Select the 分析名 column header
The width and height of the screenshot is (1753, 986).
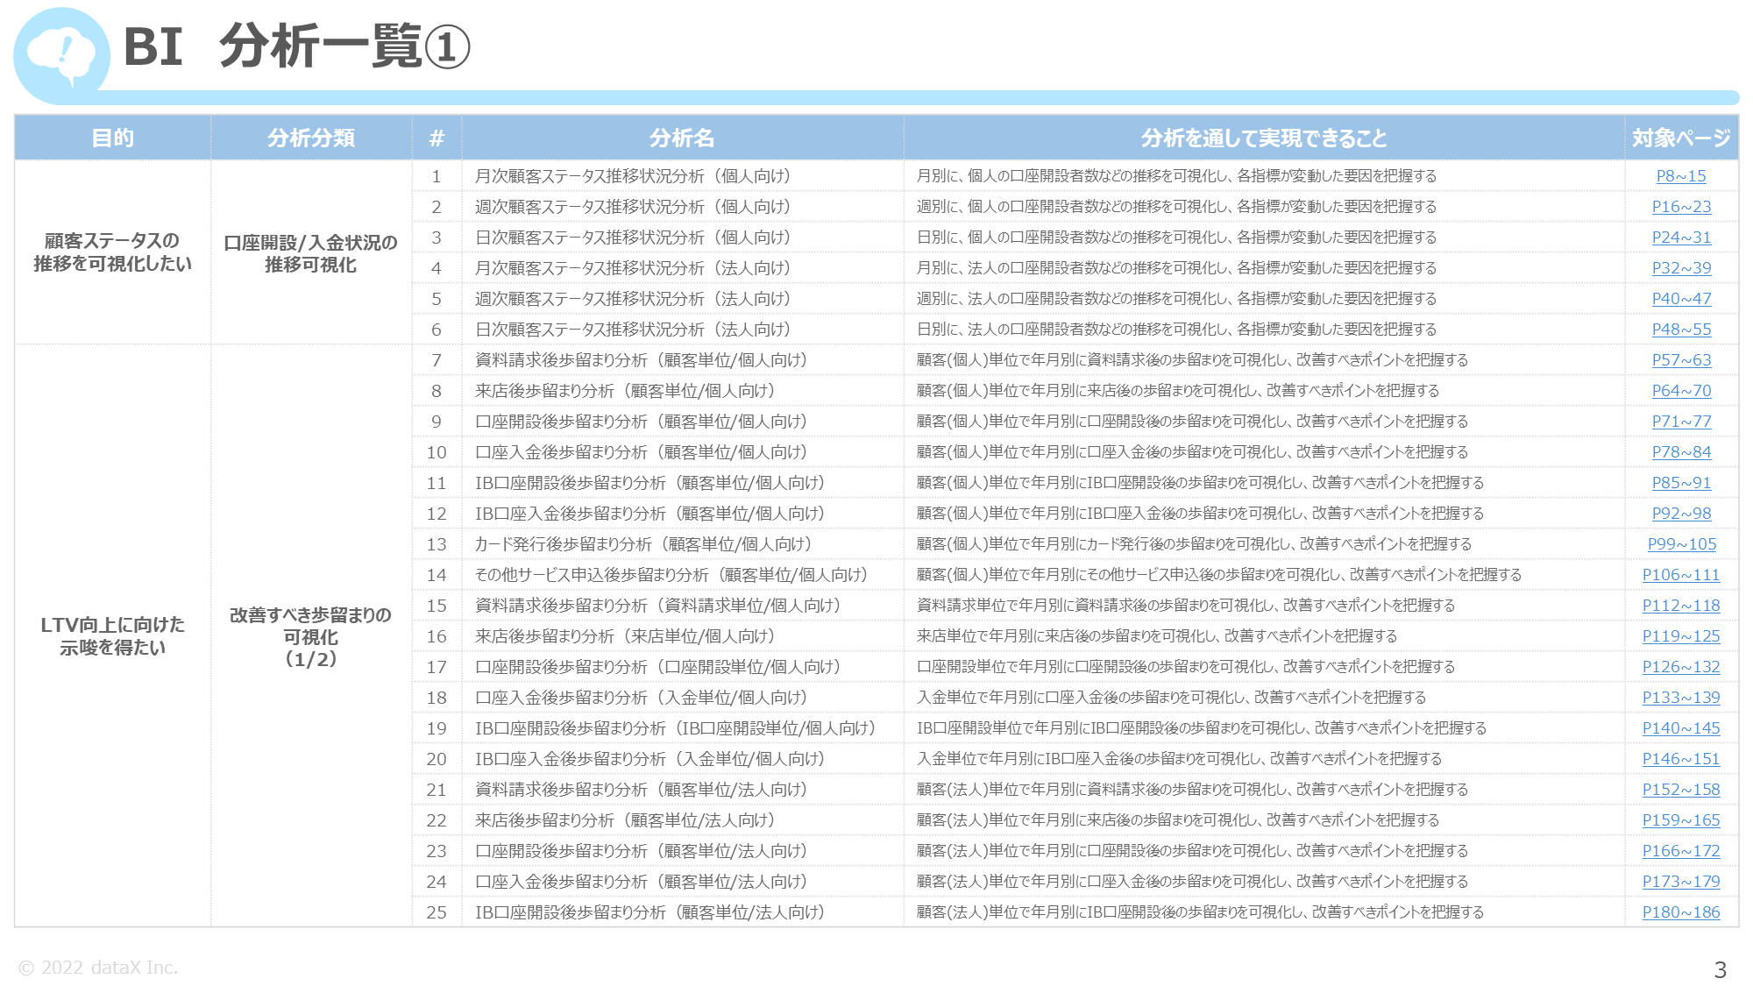click(x=683, y=138)
